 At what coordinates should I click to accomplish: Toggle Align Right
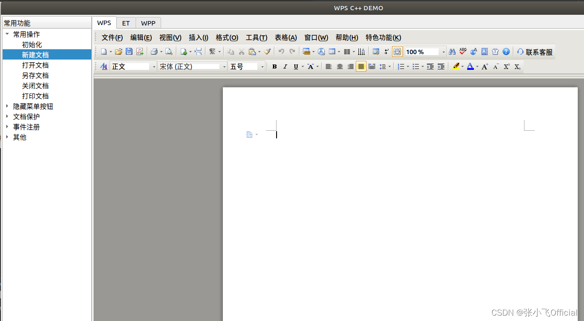350,66
